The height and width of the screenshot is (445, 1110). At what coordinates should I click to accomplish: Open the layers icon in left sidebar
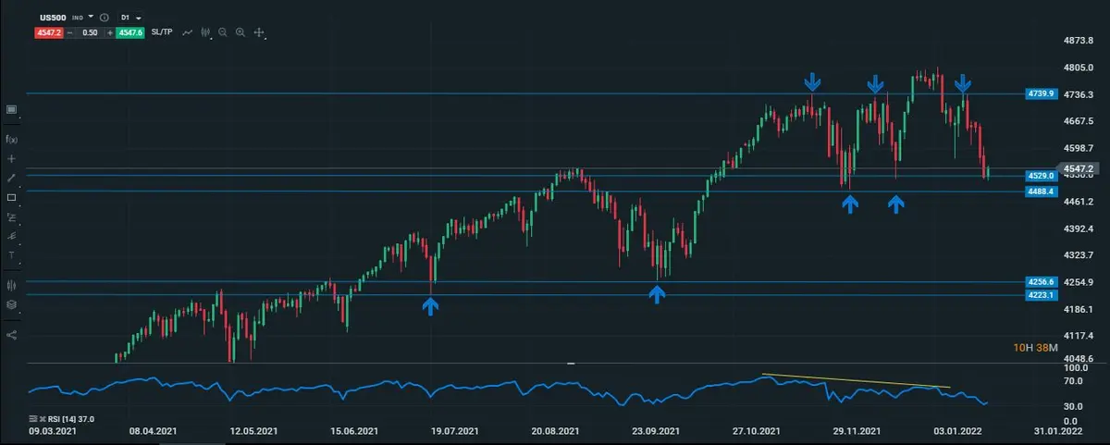click(11, 304)
